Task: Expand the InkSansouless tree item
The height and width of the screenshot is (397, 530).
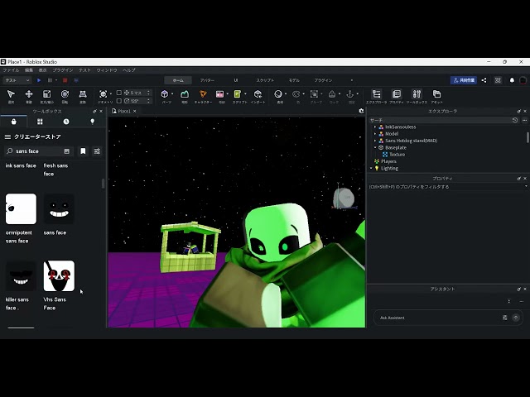Action: [375, 127]
